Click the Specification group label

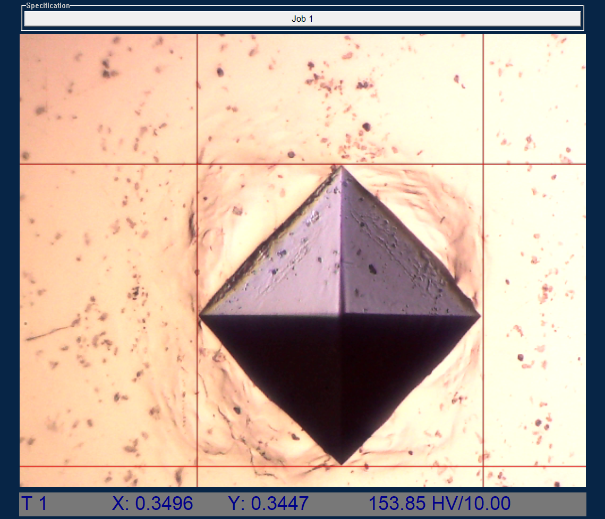tap(48, 5)
